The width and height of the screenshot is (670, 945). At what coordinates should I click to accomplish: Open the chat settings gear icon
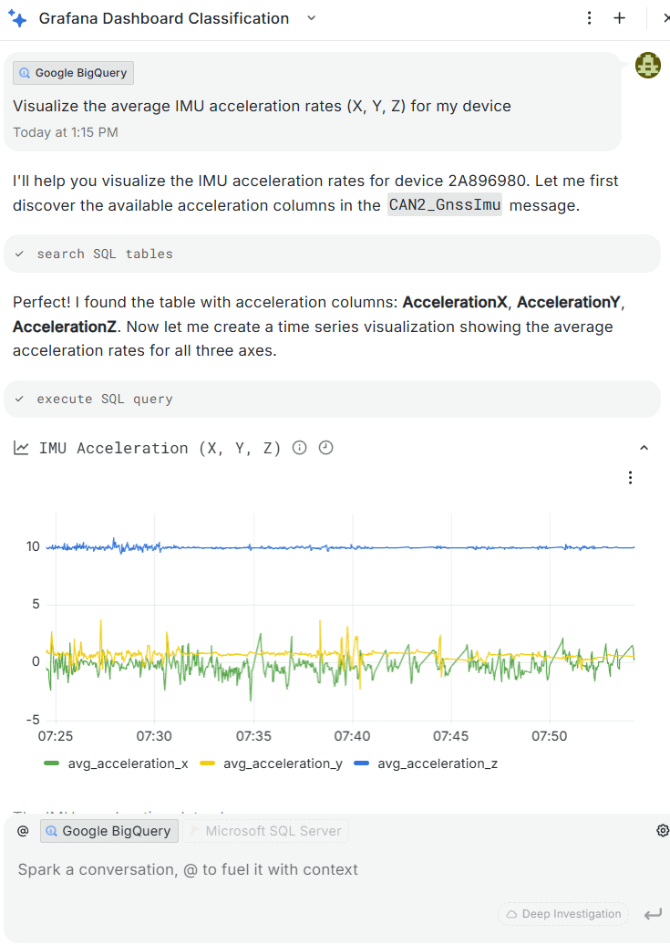click(x=663, y=830)
